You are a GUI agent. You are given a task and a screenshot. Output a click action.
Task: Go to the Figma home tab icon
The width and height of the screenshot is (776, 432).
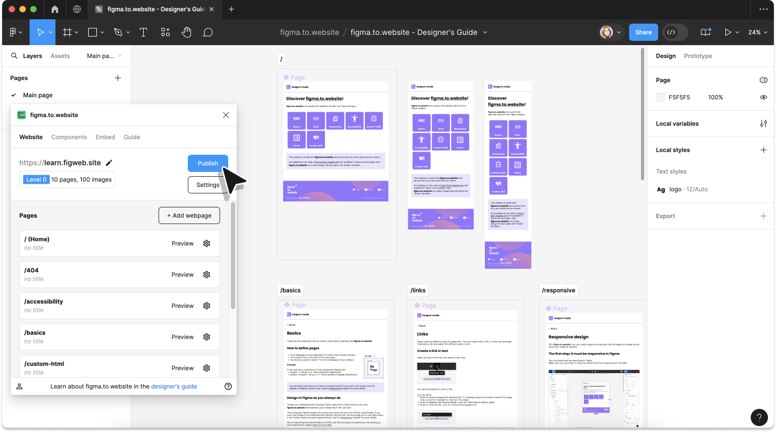tap(55, 9)
